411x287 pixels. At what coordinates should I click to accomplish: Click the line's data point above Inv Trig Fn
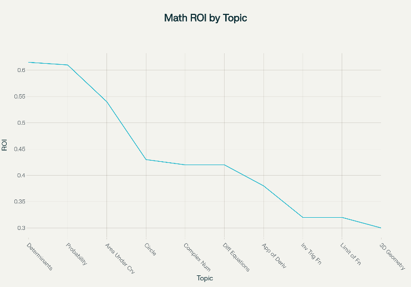(x=303, y=217)
